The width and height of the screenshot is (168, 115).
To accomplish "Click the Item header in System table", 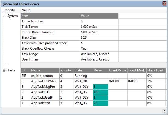I will point(50,16).
